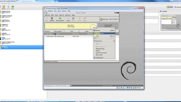Open the /dev/sda device selector dropdown

click(x=109, y=19)
